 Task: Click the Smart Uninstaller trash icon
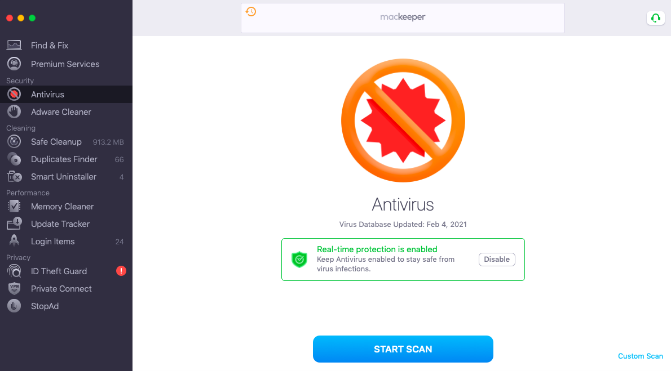coord(14,176)
